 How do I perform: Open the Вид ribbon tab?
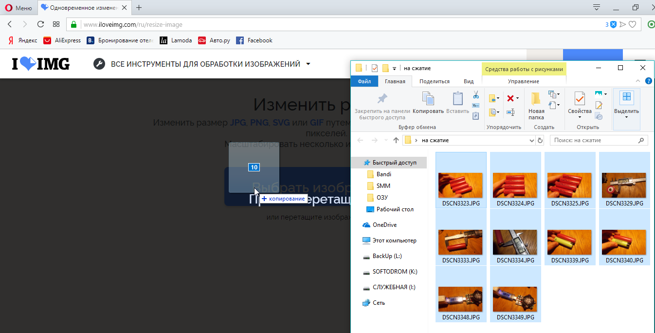468,81
